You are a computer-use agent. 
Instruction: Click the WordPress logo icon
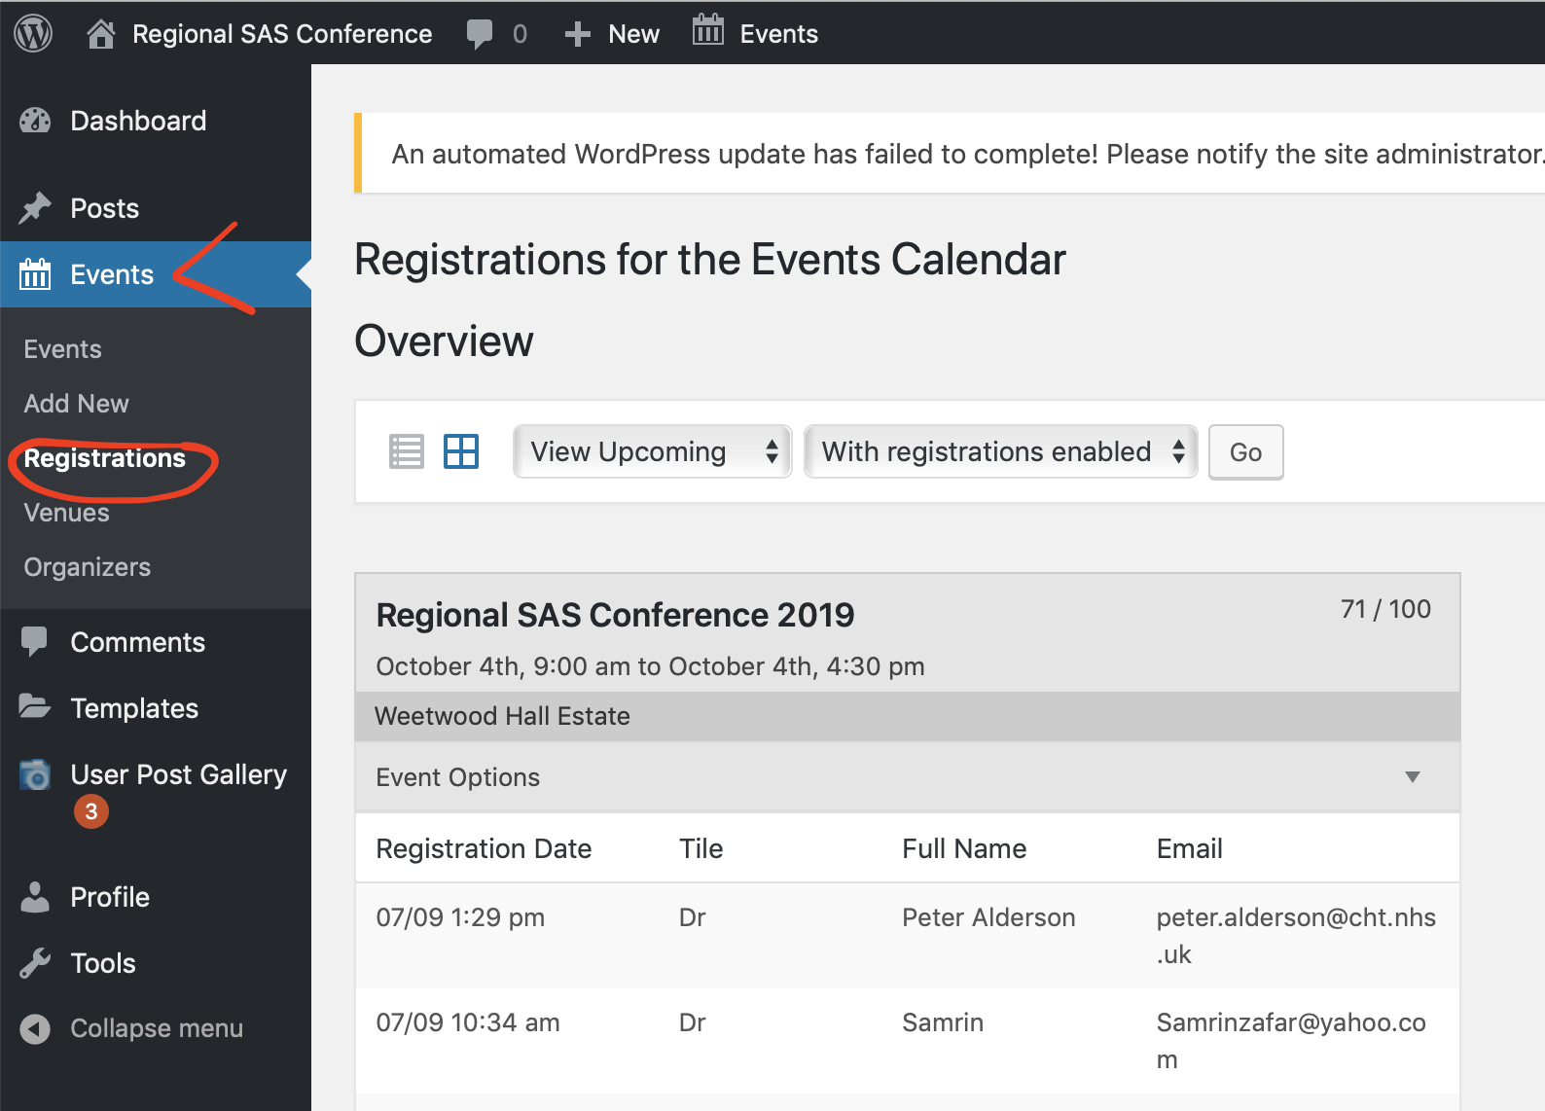click(x=33, y=34)
